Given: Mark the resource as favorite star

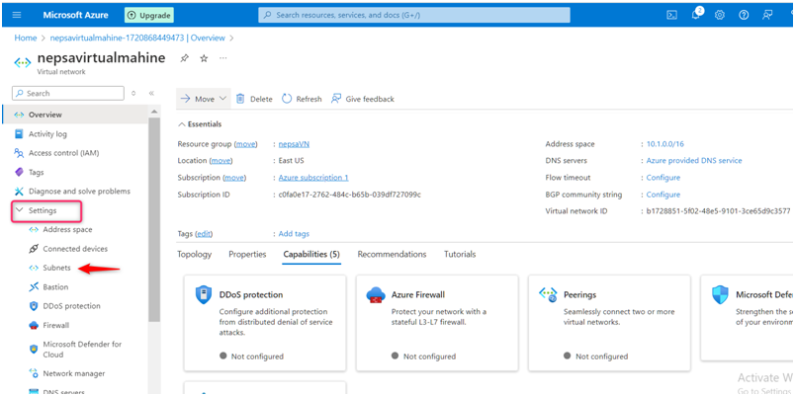Looking at the screenshot, I should click(x=204, y=58).
